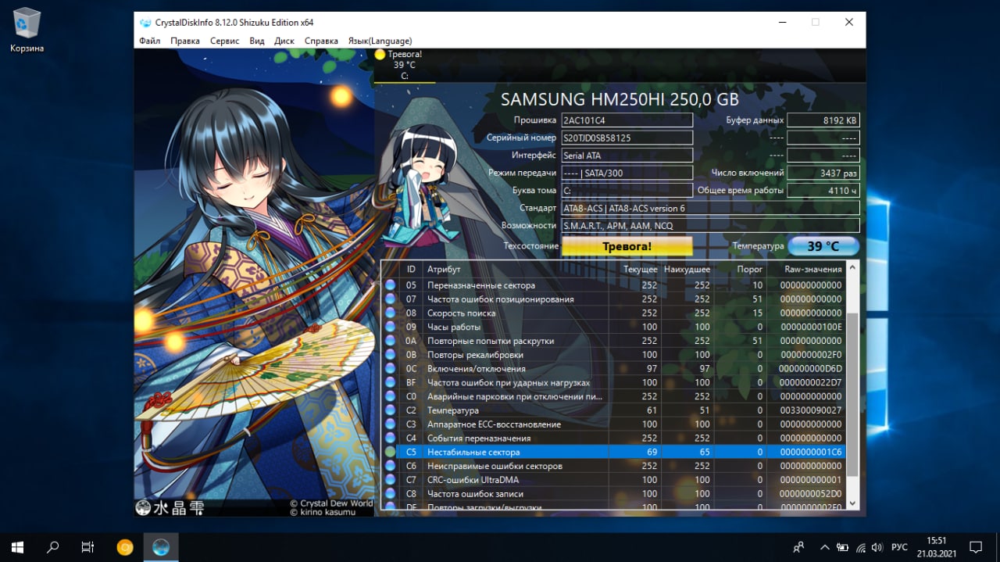This screenshot has width=1000, height=562.
Task: Click the status orb for attribute C3
Action: click(x=390, y=424)
